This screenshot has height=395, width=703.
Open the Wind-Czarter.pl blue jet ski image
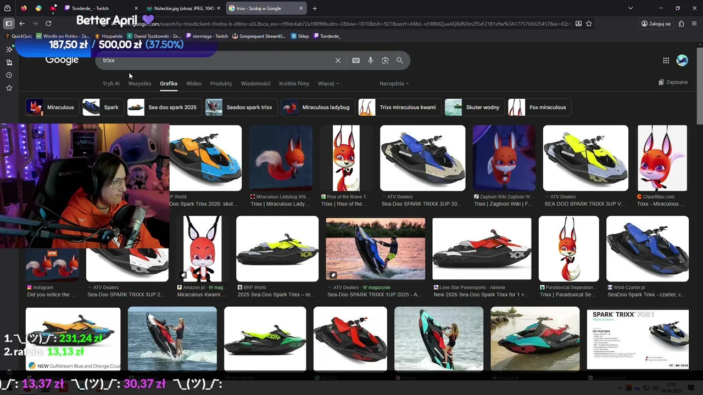pyautogui.click(x=648, y=248)
